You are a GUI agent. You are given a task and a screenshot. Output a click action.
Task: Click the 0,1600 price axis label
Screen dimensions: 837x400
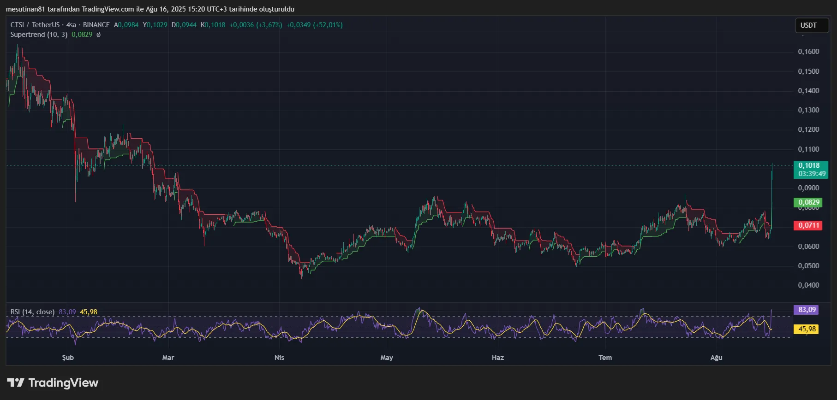pyautogui.click(x=809, y=52)
